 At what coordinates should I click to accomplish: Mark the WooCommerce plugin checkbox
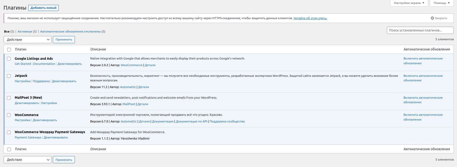pos(9,115)
